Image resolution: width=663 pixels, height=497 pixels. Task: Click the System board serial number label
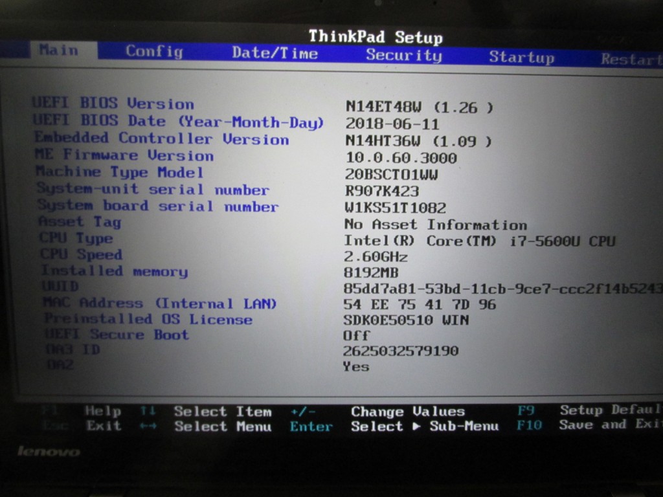pos(158,205)
